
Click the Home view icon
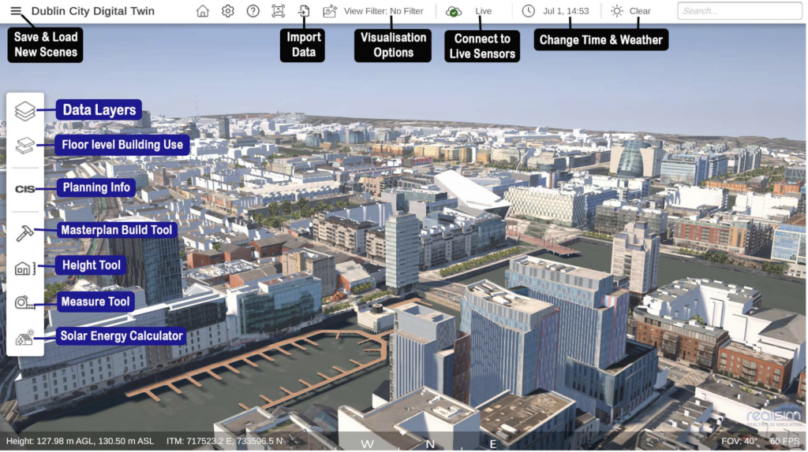point(203,11)
